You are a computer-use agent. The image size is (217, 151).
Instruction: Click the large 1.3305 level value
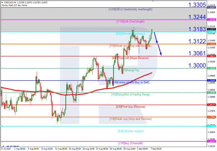[x=197, y=5]
